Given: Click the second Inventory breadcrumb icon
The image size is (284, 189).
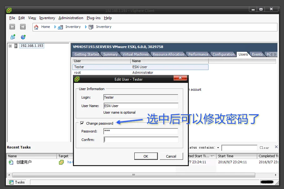Looking at the screenshot, I should 91,27.
